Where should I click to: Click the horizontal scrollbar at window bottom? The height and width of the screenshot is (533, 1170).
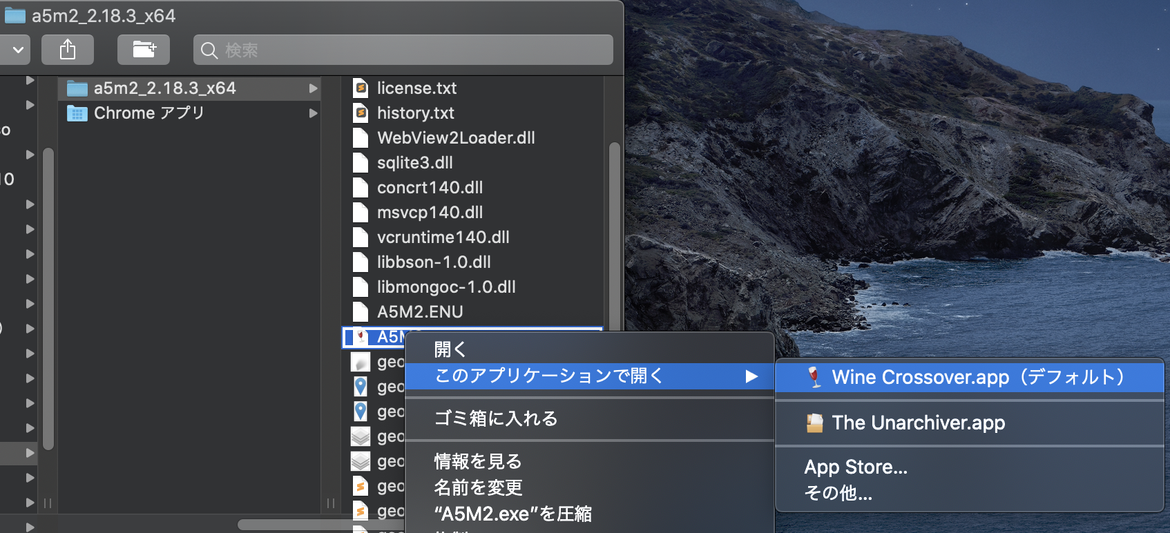321,525
